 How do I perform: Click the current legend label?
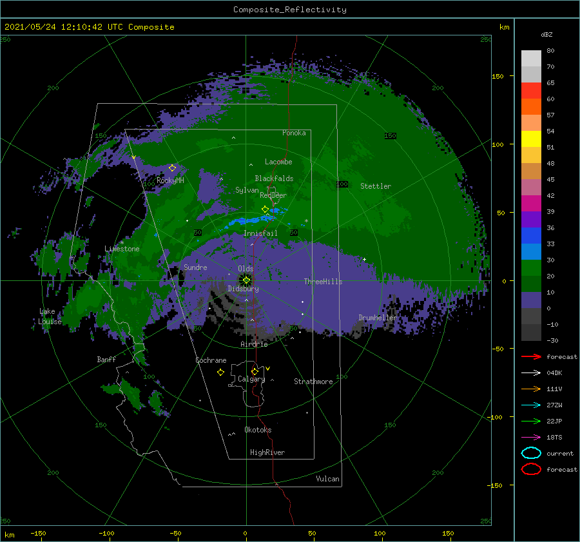(560, 453)
